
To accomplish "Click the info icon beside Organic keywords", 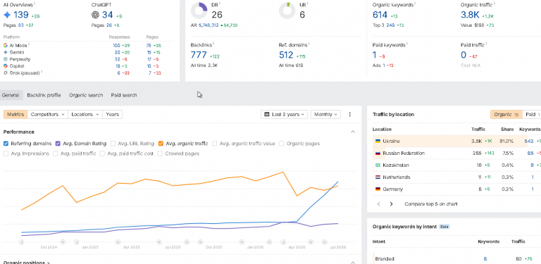I will pos(415,4).
